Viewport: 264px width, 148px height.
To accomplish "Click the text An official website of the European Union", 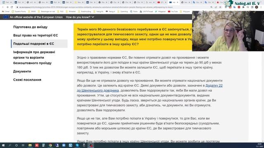I will click(x=36, y=17).
